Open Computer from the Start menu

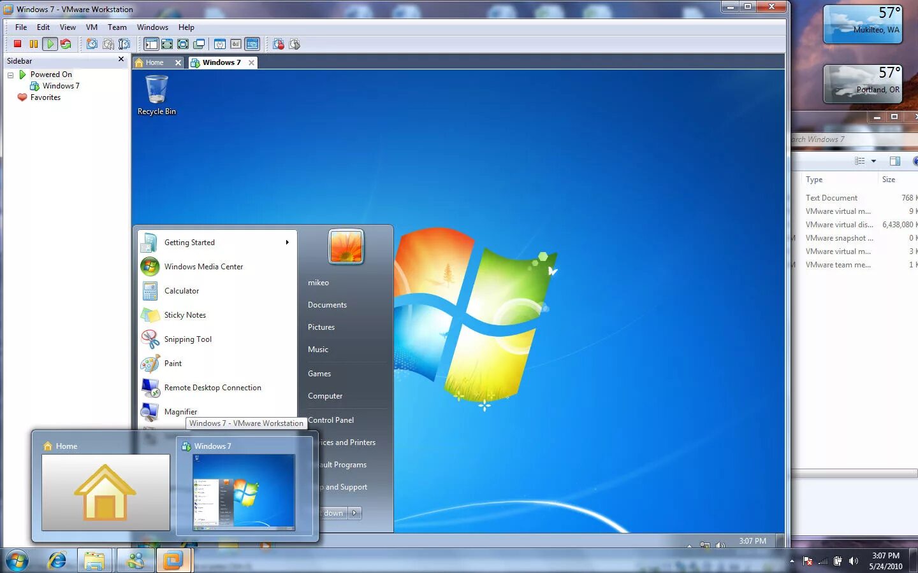point(325,396)
